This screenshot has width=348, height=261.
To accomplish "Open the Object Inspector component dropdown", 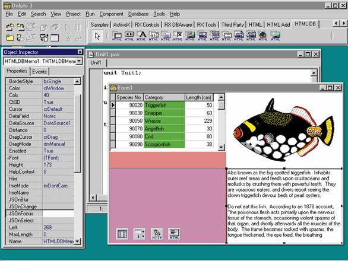I will point(79,61).
